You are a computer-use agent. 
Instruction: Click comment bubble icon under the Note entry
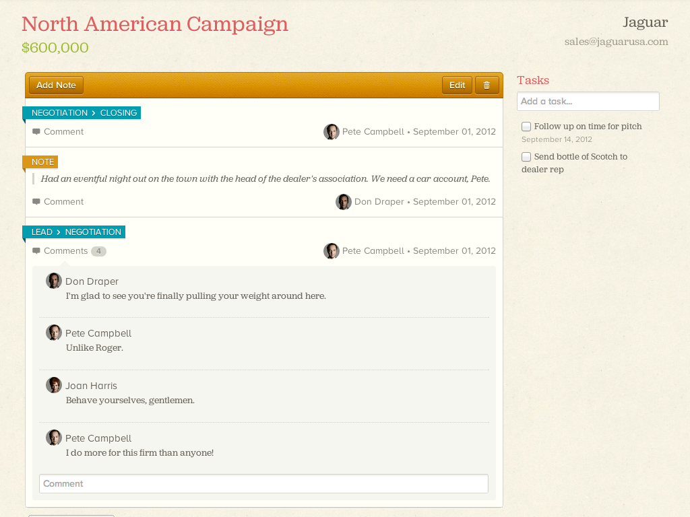[36, 201]
